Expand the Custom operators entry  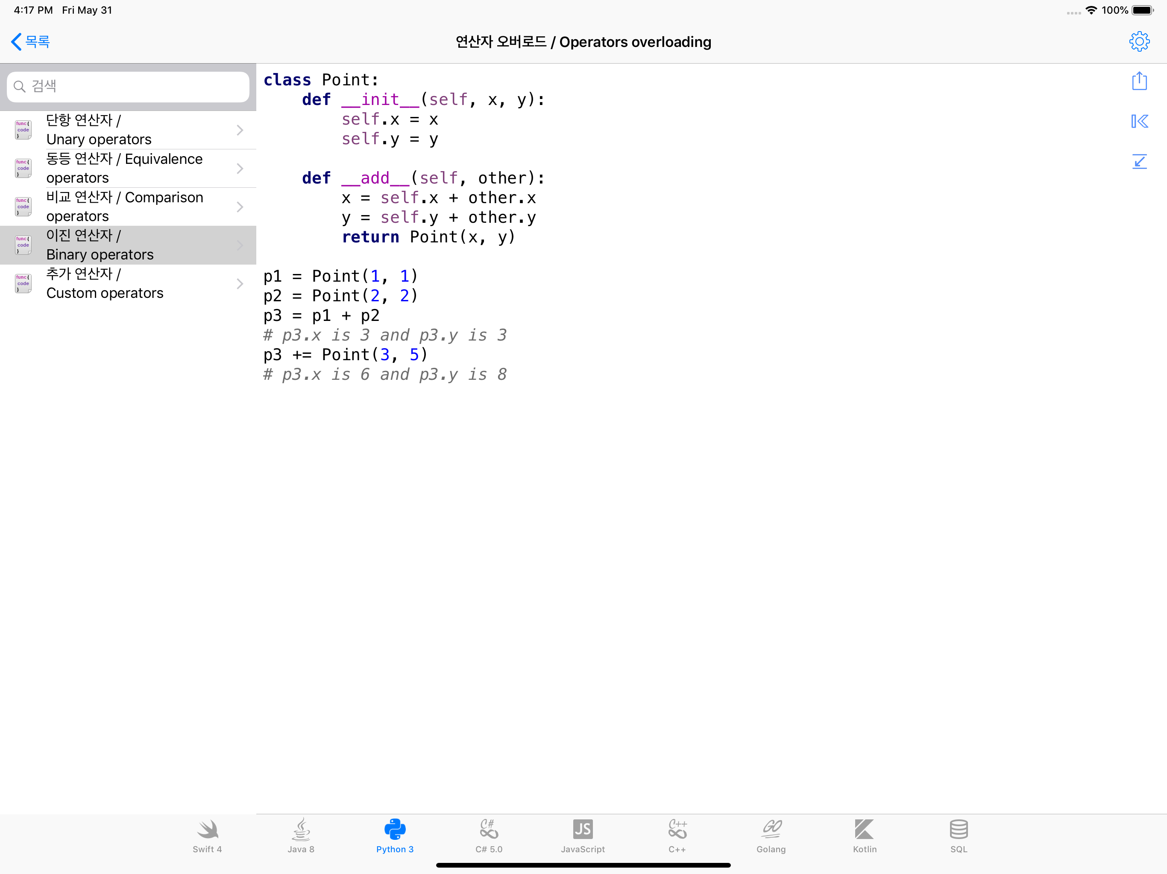pos(240,284)
